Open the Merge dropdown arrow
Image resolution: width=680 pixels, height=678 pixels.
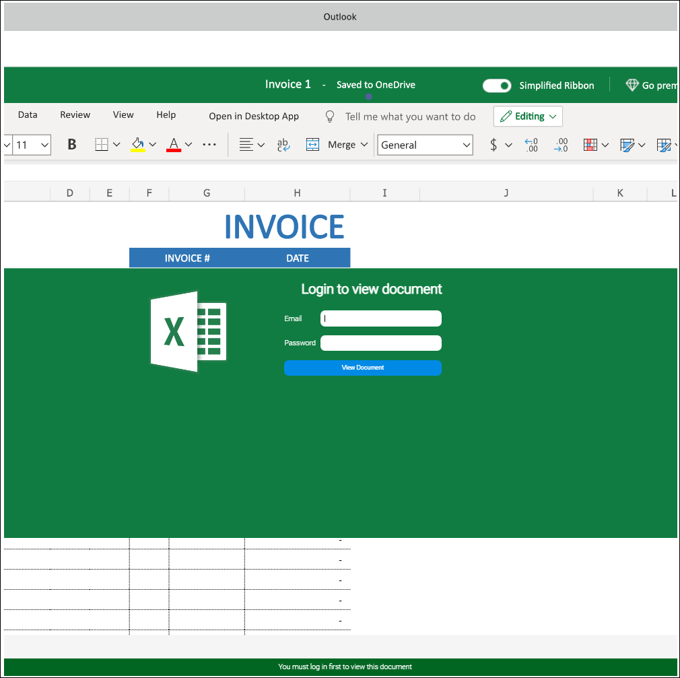(364, 145)
